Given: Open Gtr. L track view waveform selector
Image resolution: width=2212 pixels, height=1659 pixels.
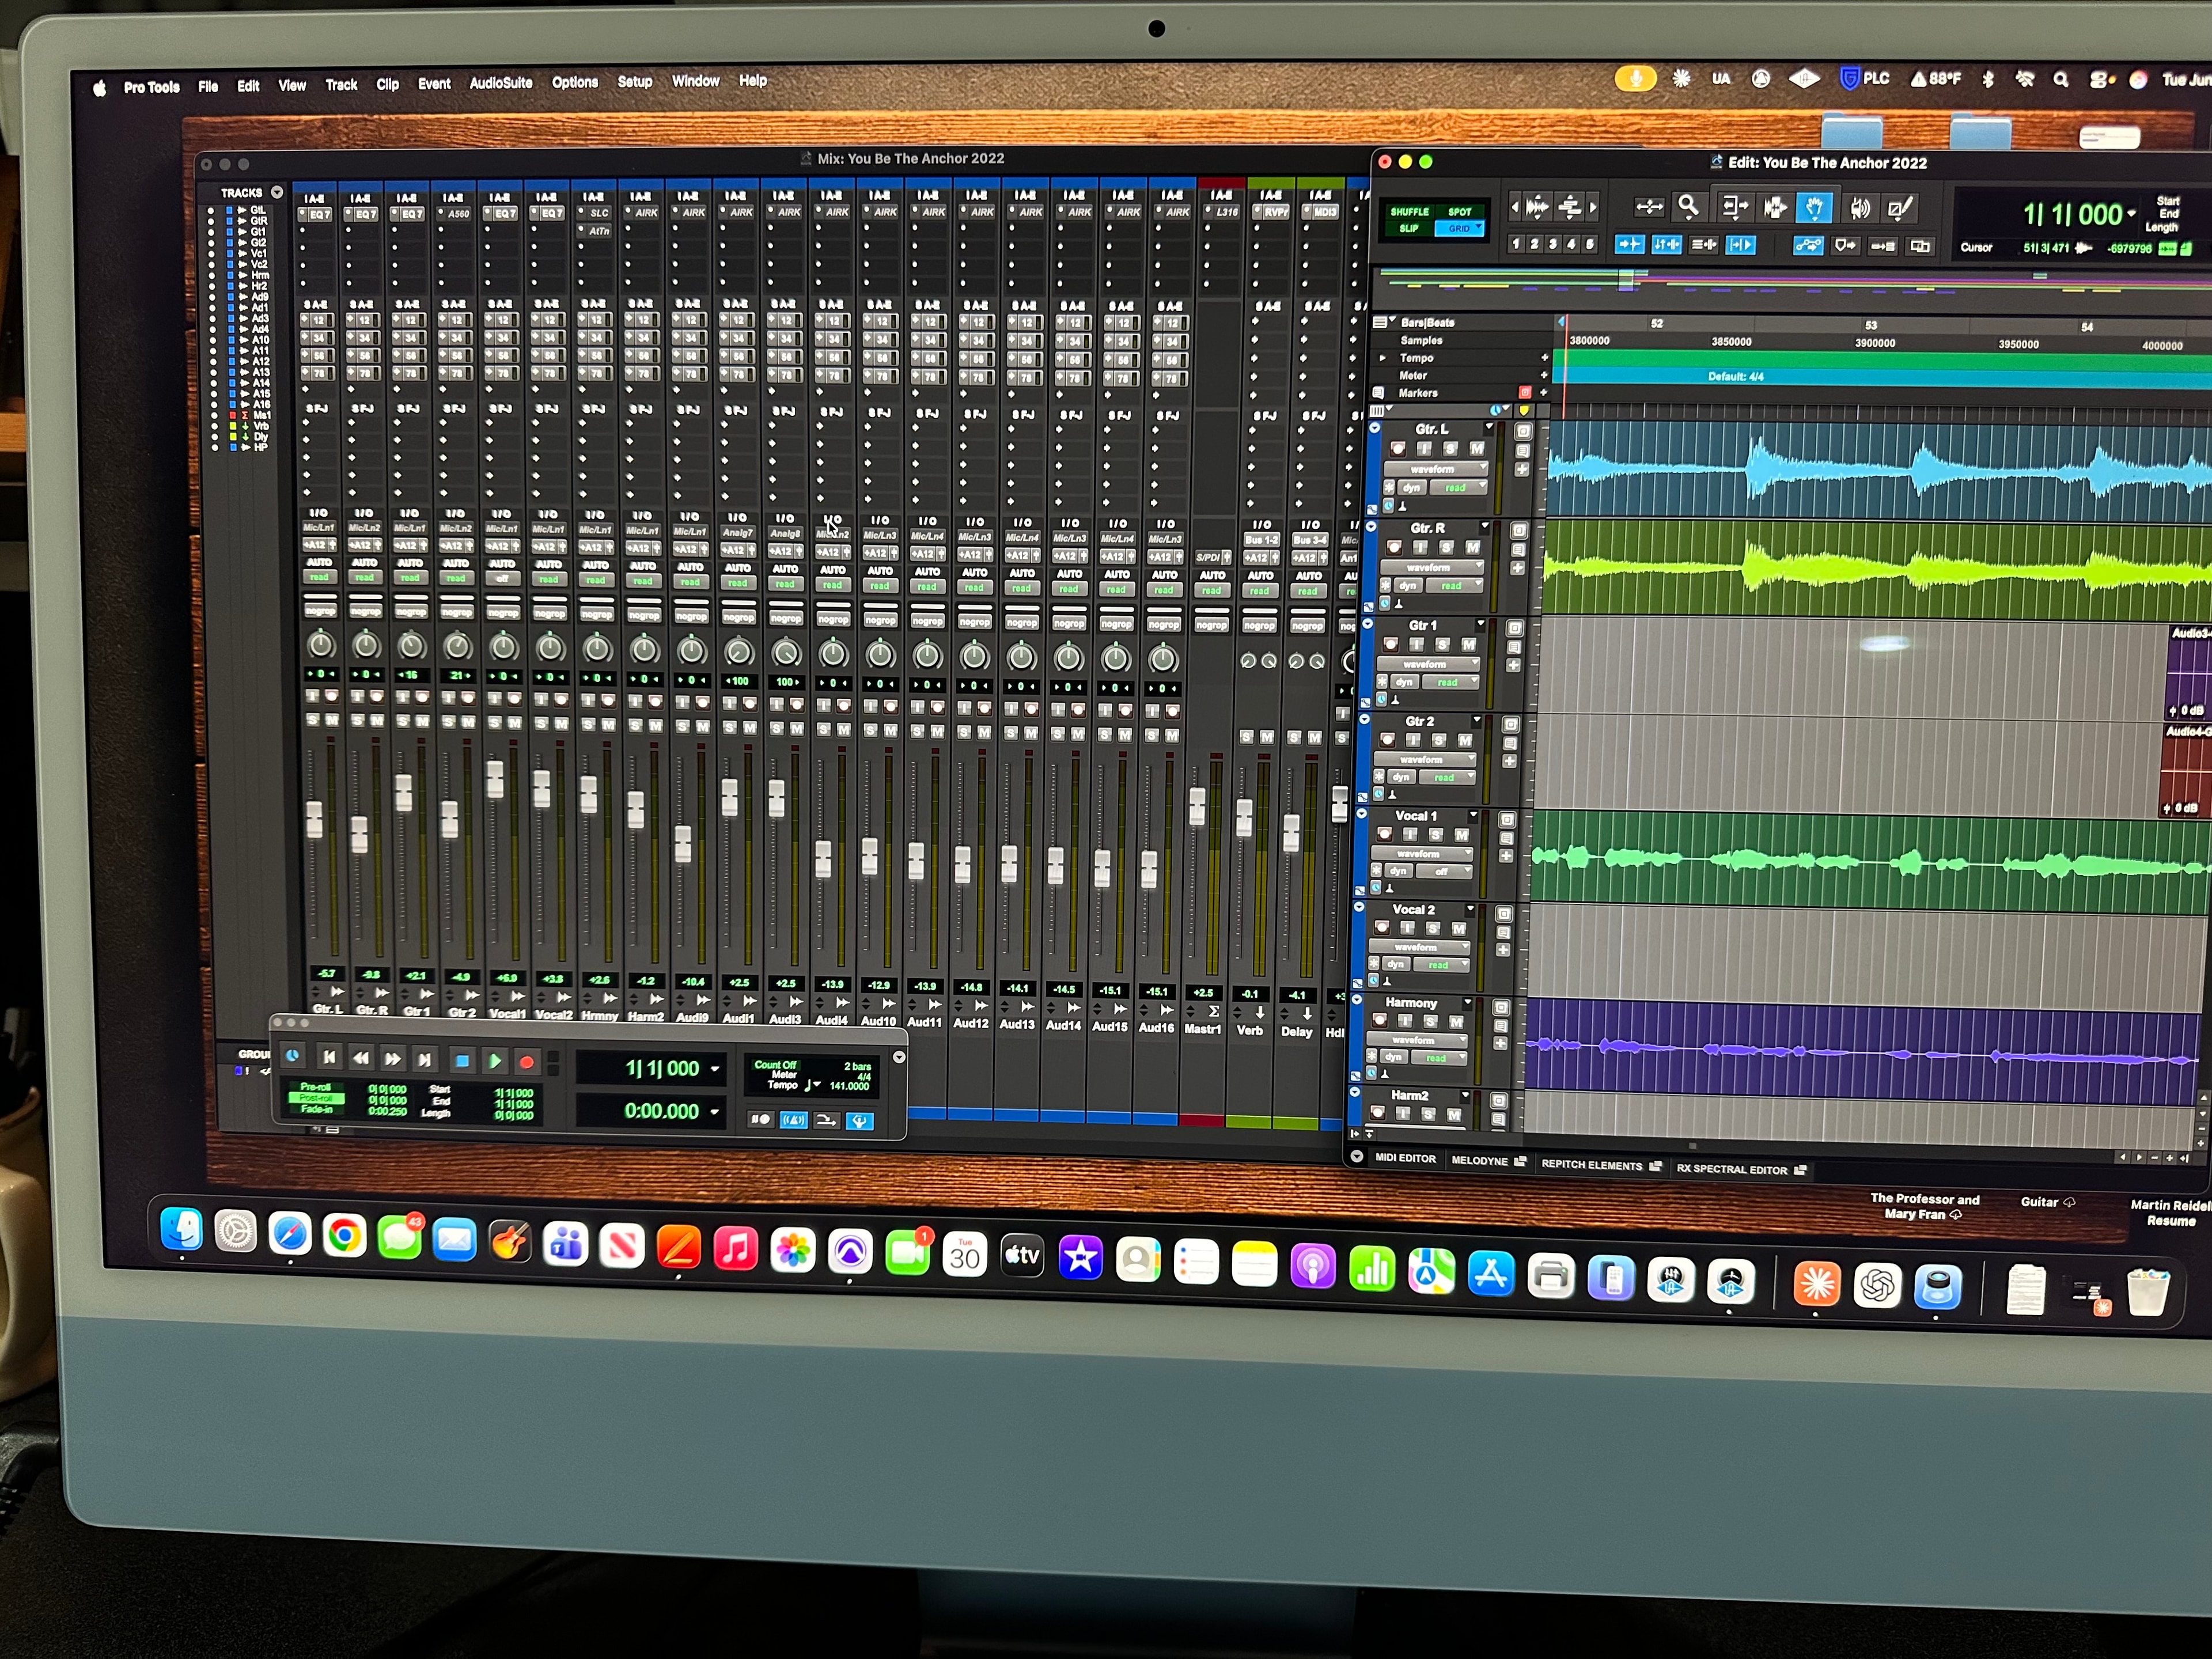Looking at the screenshot, I should [x=1436, y=468].
